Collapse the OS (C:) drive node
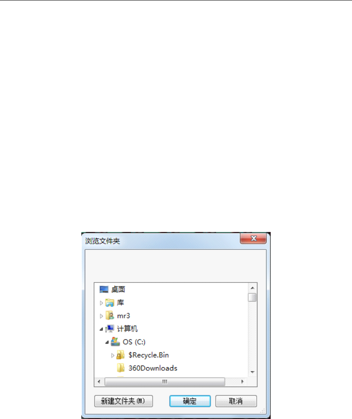This screenshot has width=352, height=419. coord(107,342)
